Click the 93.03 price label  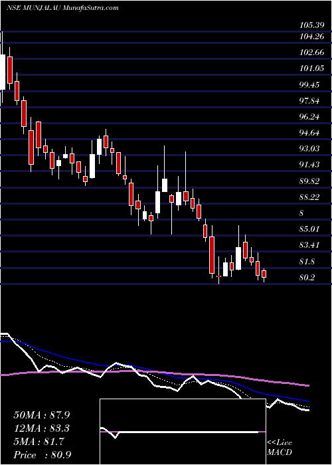point(309,149)
